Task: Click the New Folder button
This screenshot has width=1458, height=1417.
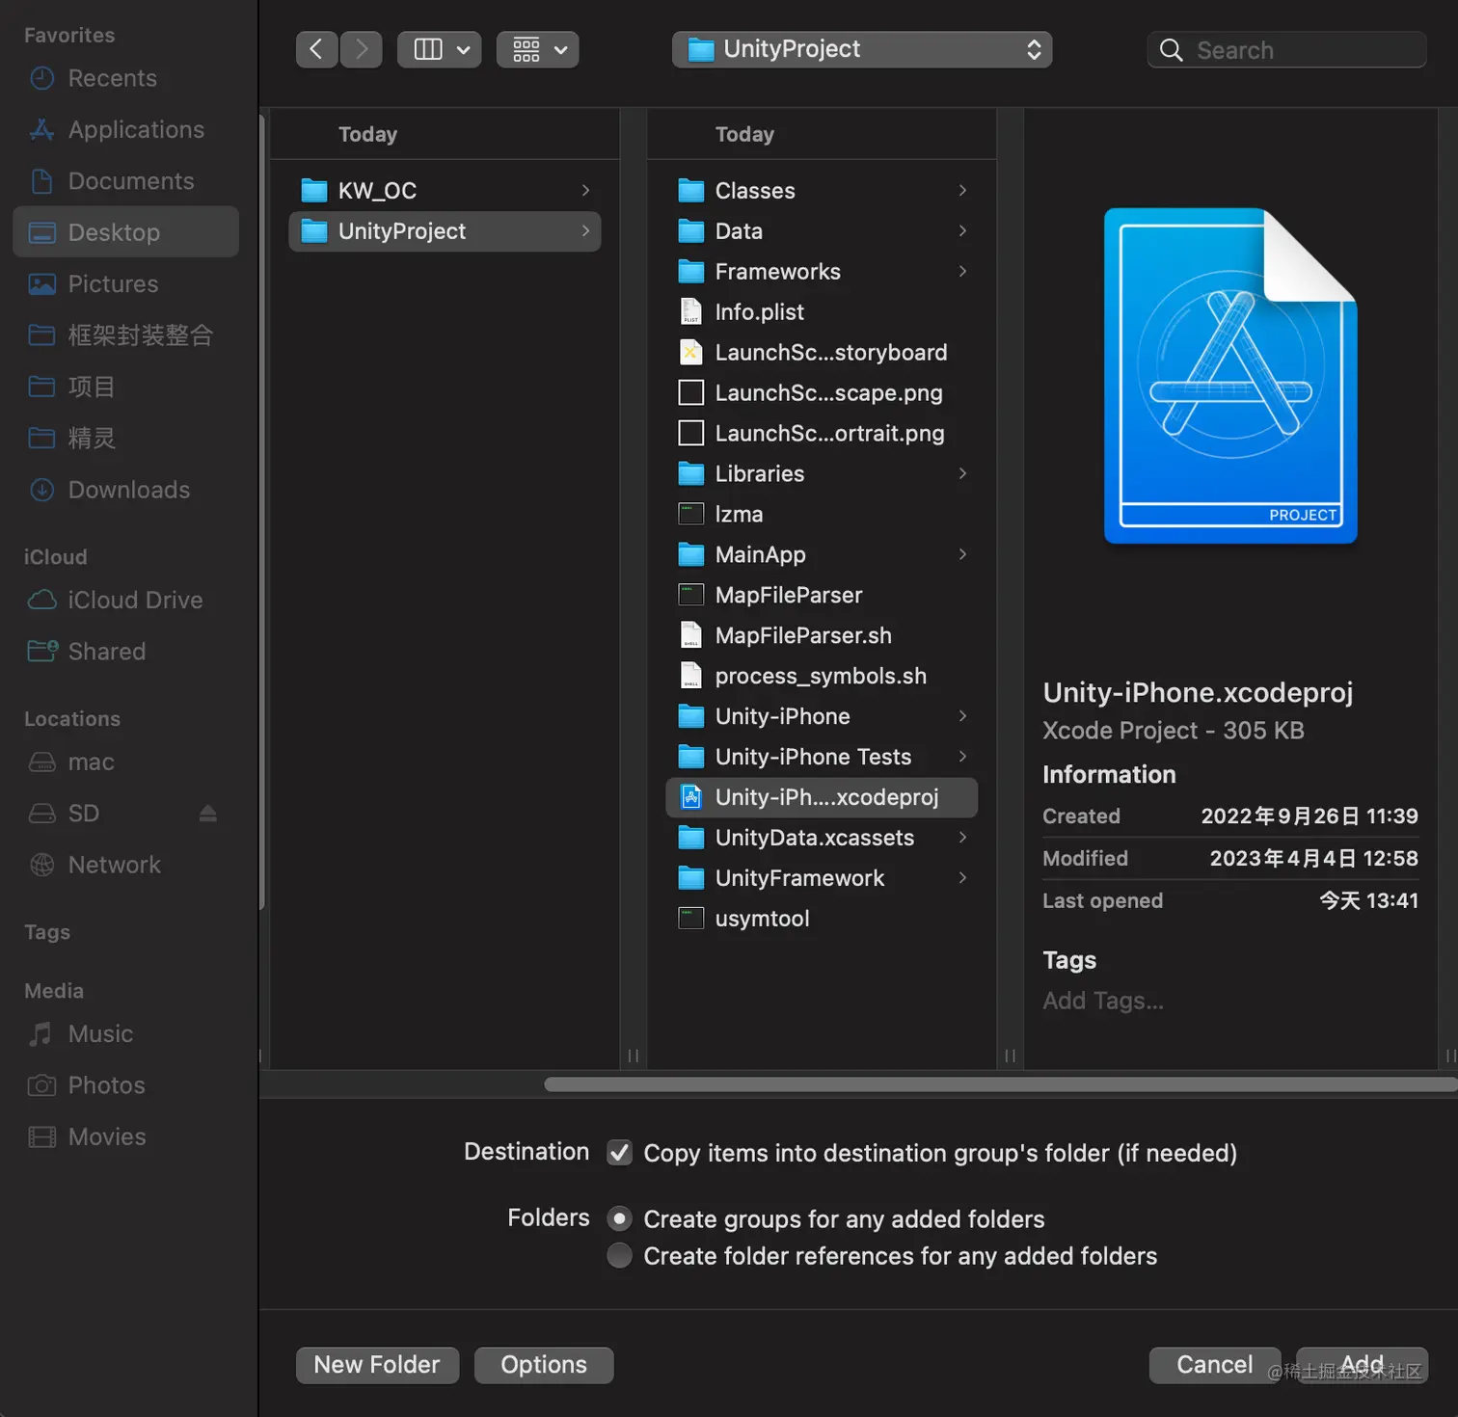Action: pos(377,1365)
